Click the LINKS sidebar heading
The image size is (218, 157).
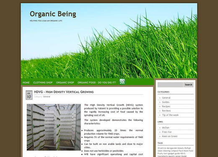click(160, 122)
